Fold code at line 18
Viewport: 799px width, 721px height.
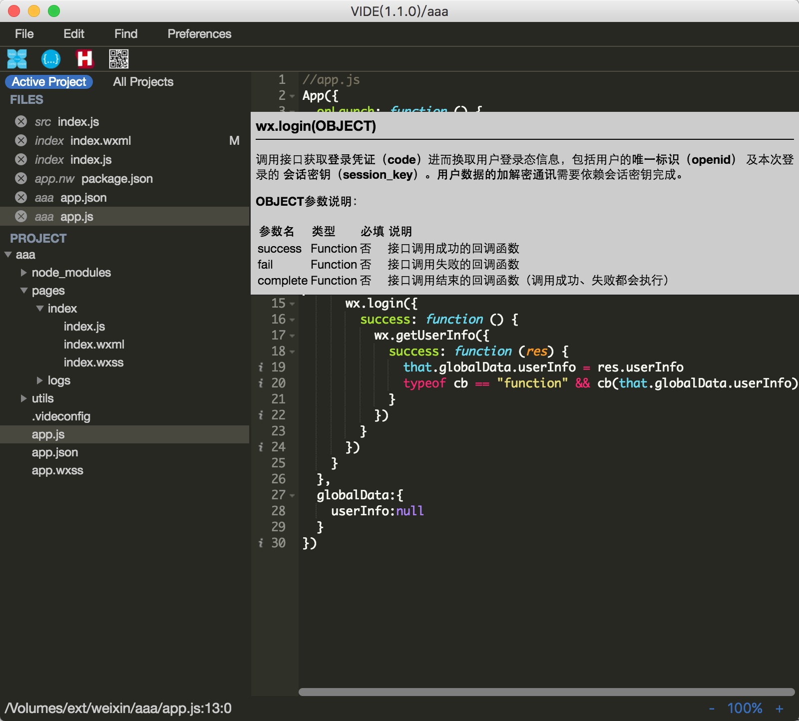292,352
